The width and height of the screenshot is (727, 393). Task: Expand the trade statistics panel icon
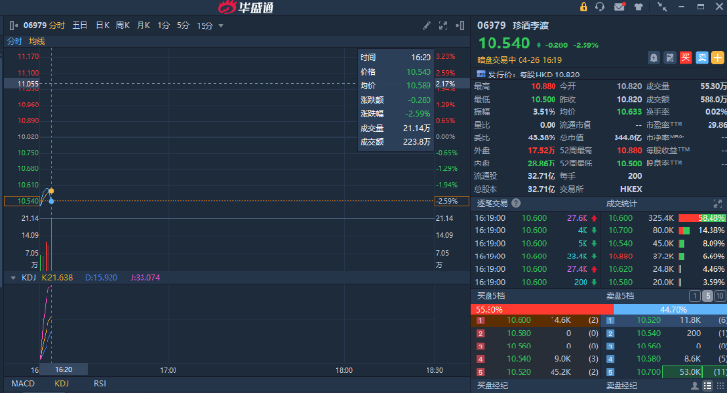[x=718, y=203]
